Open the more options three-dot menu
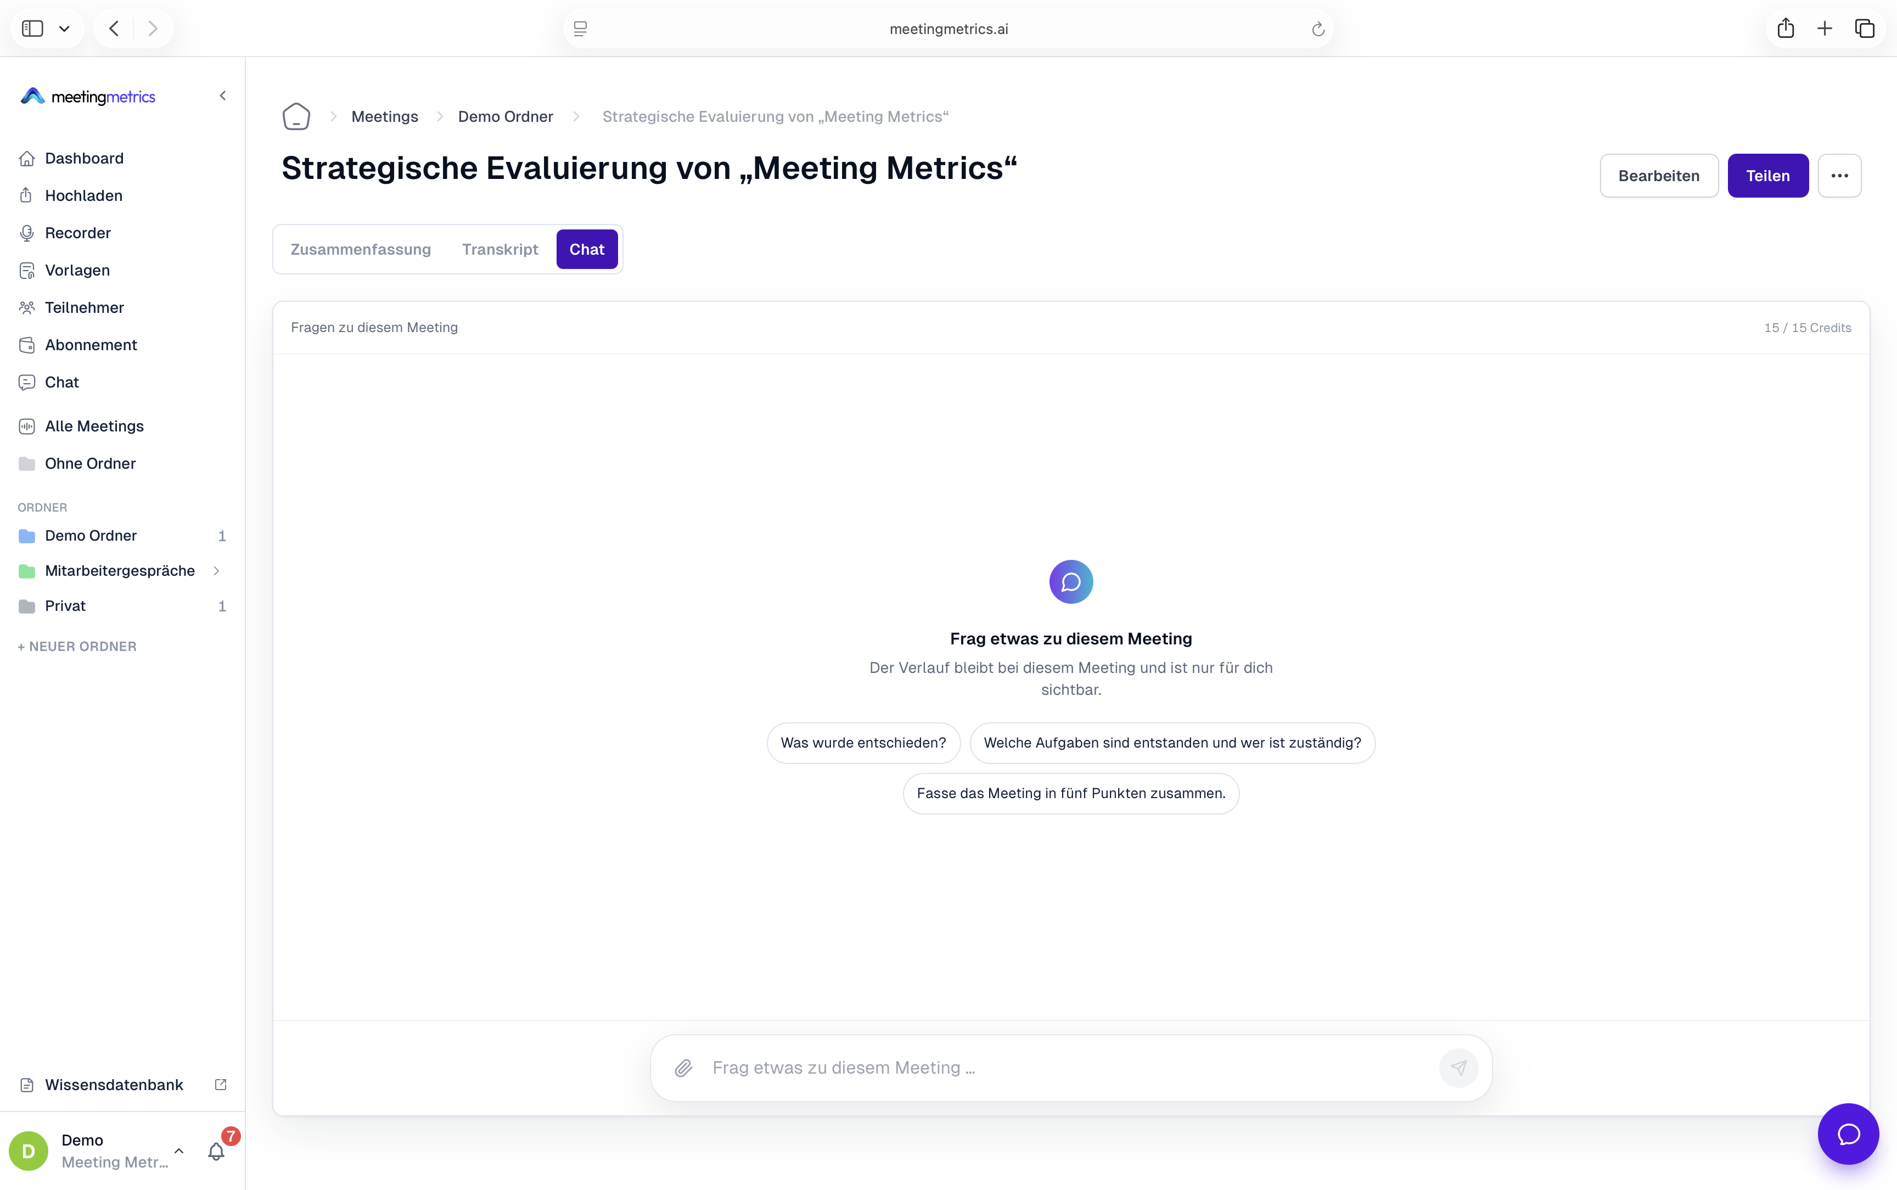Screen dimensions: 1897x1190 point(1839,176)
